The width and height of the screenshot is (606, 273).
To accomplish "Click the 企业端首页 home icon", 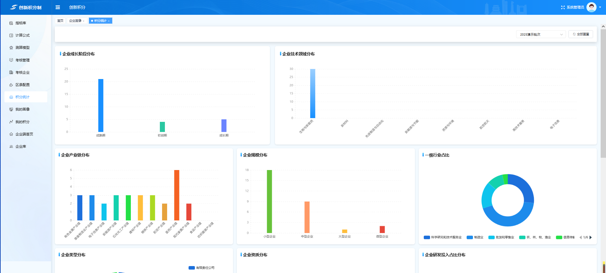I will click(x=11, y=134).
